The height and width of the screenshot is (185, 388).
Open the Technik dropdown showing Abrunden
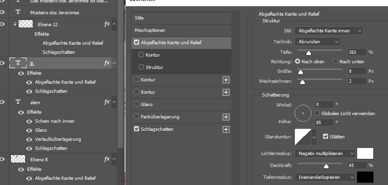pos(318,41)
